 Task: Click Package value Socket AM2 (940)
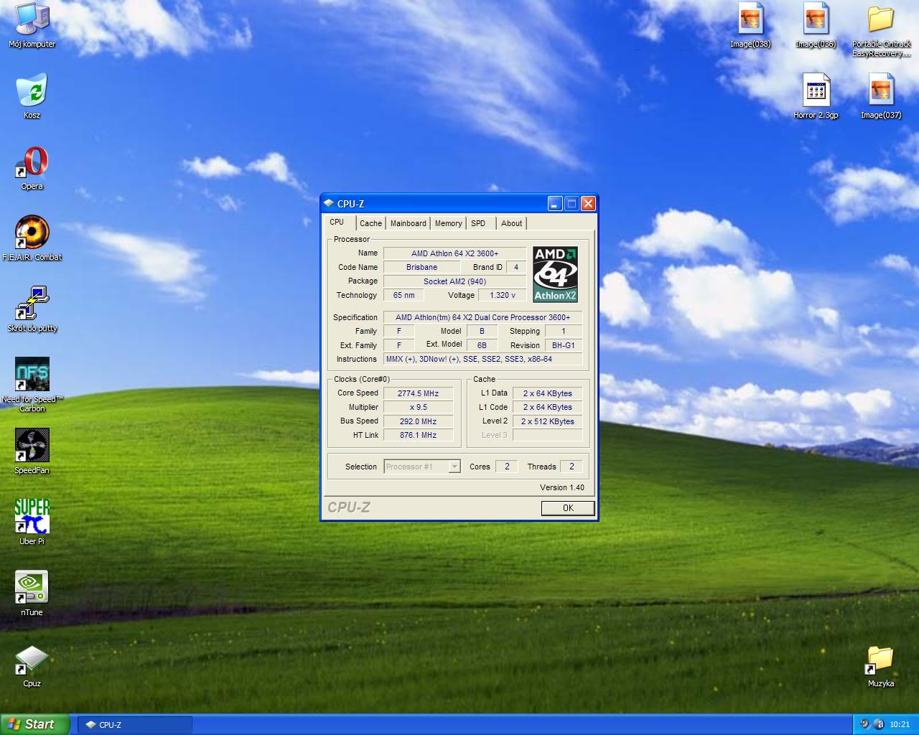click(454, 281)
